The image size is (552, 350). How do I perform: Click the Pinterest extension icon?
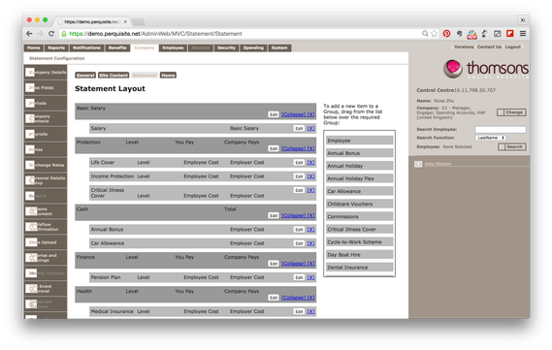[446, 34]
